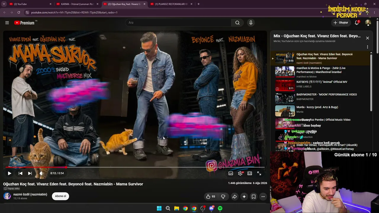Open more actions below the video

coord(263,196)
